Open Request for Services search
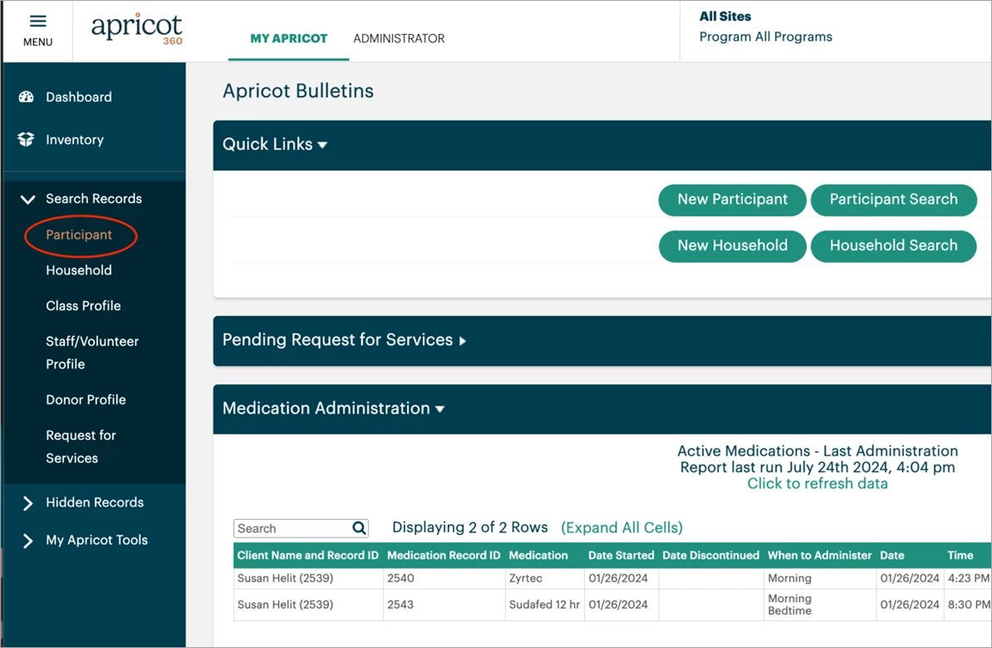The height and width of the screenshot is (648, 992). 81,447
